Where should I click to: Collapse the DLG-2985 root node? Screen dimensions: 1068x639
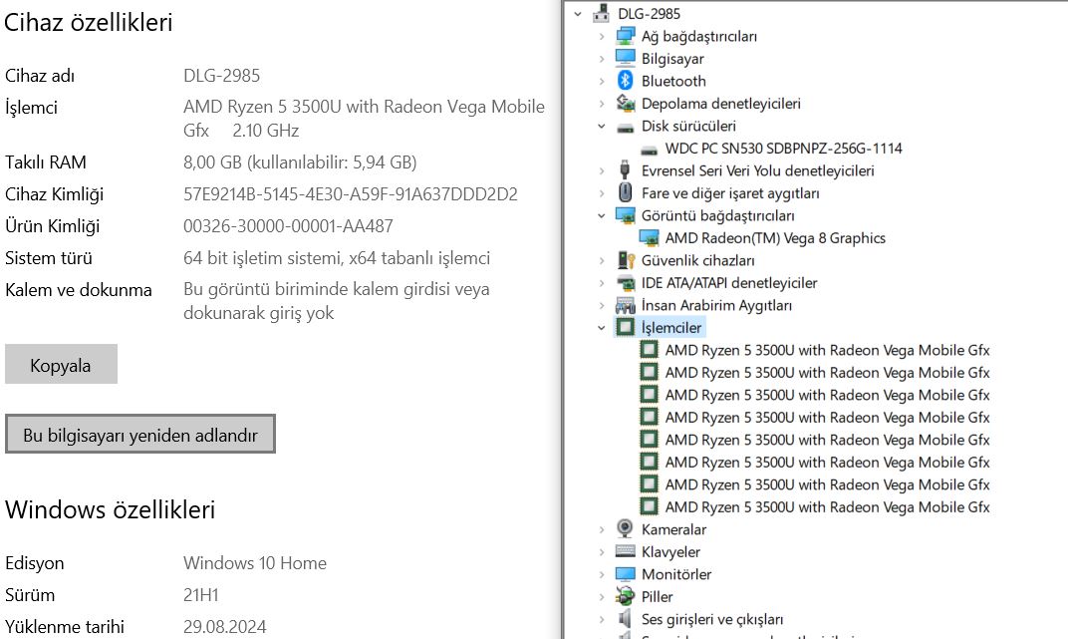(x=578, y=14)
